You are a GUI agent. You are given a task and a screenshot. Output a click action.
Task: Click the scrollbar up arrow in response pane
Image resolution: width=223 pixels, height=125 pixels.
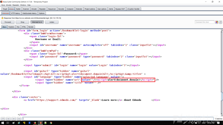(222, 31)
